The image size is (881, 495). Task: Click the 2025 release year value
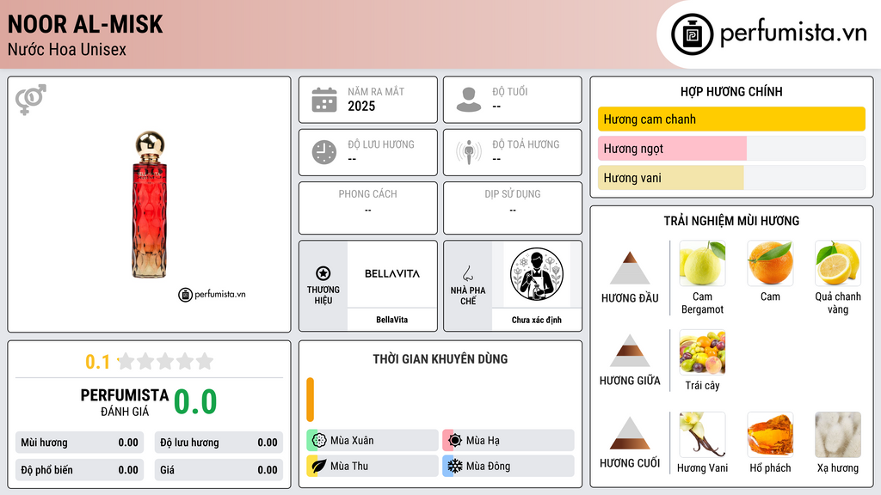pyautogui.click(x=361, y=106)
